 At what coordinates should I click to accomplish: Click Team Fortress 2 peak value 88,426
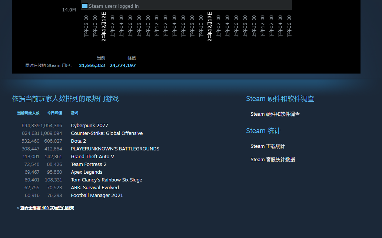54,164
